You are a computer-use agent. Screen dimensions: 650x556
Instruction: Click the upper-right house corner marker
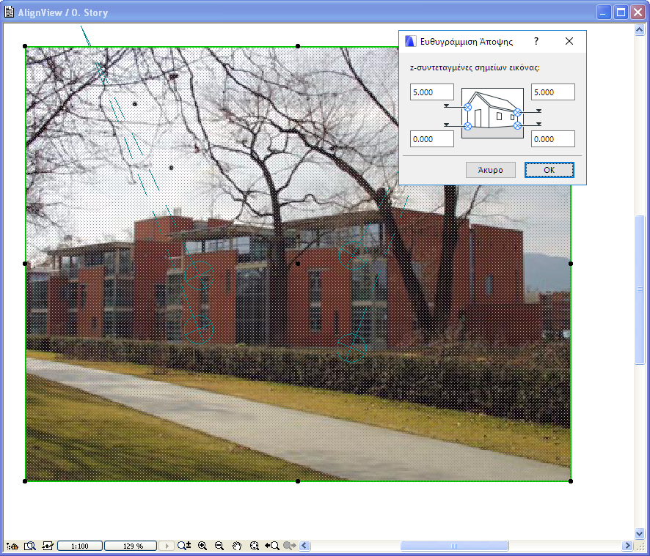pos(517,112)
